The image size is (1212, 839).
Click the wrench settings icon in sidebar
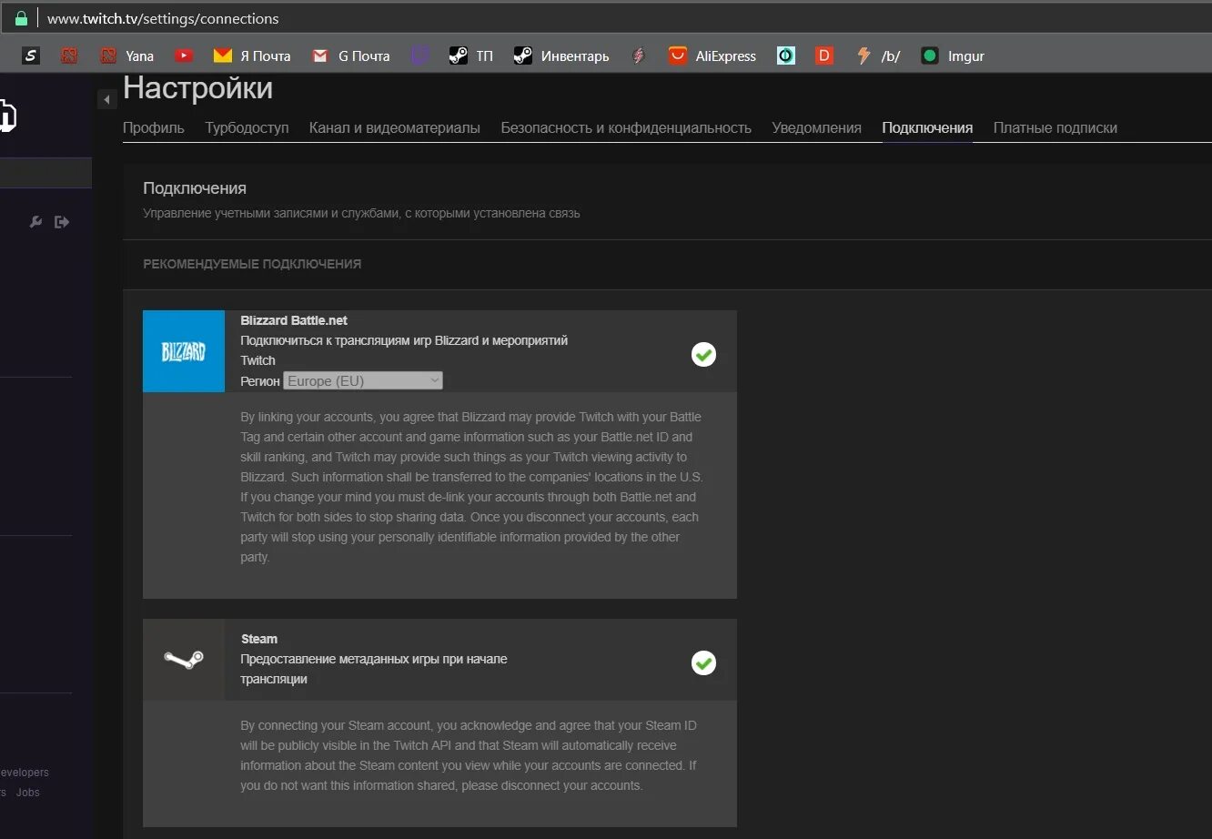(x=36, y=221)
